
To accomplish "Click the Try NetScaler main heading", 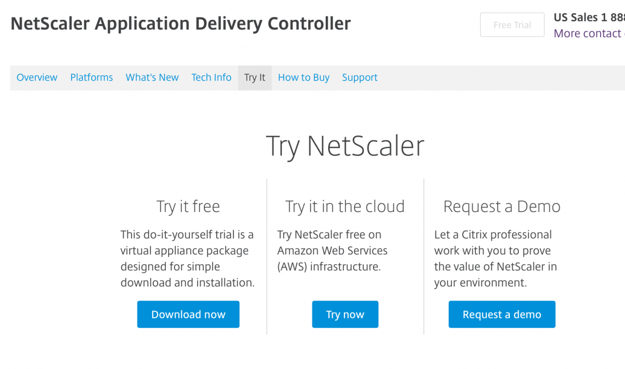I will [x=345, y=146].
